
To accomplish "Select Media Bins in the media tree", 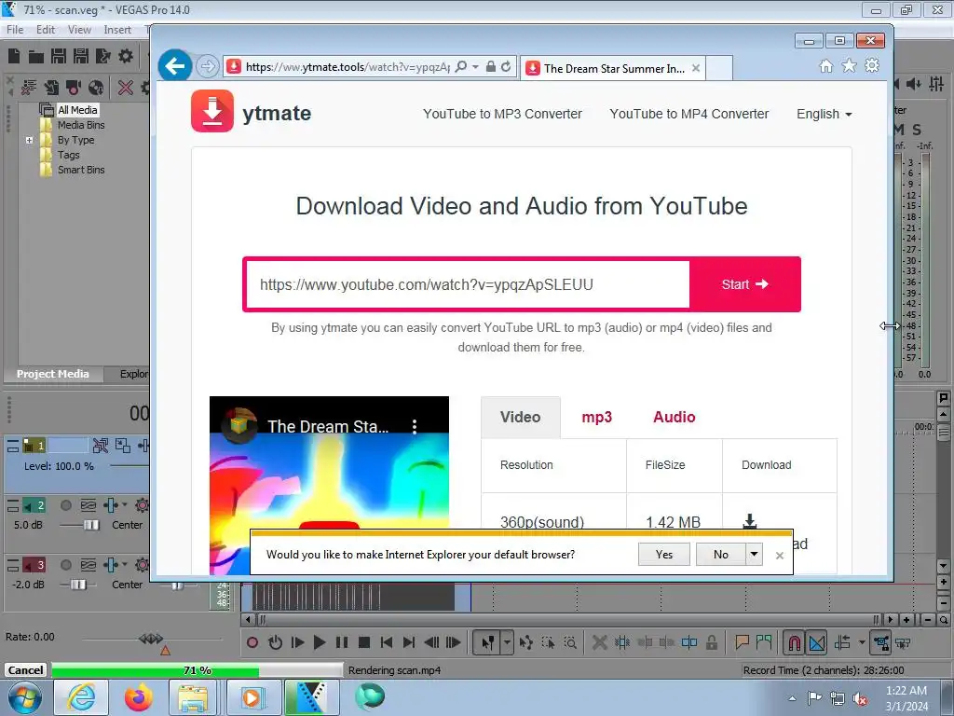I will 81,125.
